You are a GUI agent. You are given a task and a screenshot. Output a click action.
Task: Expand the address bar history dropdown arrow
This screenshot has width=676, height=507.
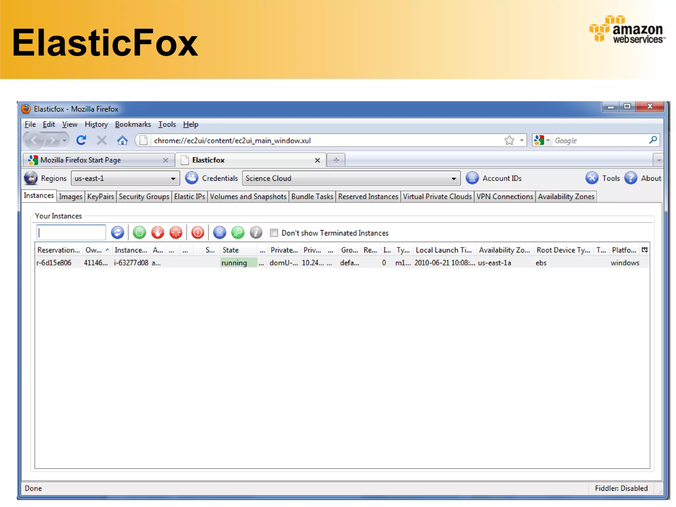click(522, 140)
